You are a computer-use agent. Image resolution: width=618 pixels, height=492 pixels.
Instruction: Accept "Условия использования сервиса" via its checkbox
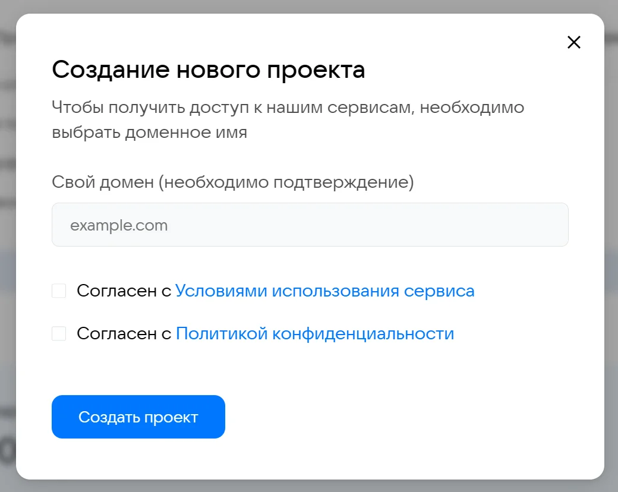click(x=59, y=291)
